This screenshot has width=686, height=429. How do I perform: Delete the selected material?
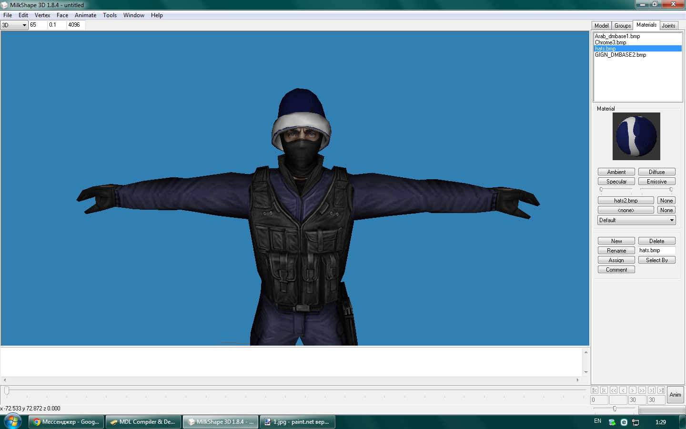click(657, 241)
